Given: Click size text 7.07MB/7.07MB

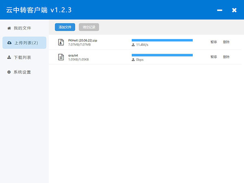Looking at the screenshot, I should tap(79, 45).
